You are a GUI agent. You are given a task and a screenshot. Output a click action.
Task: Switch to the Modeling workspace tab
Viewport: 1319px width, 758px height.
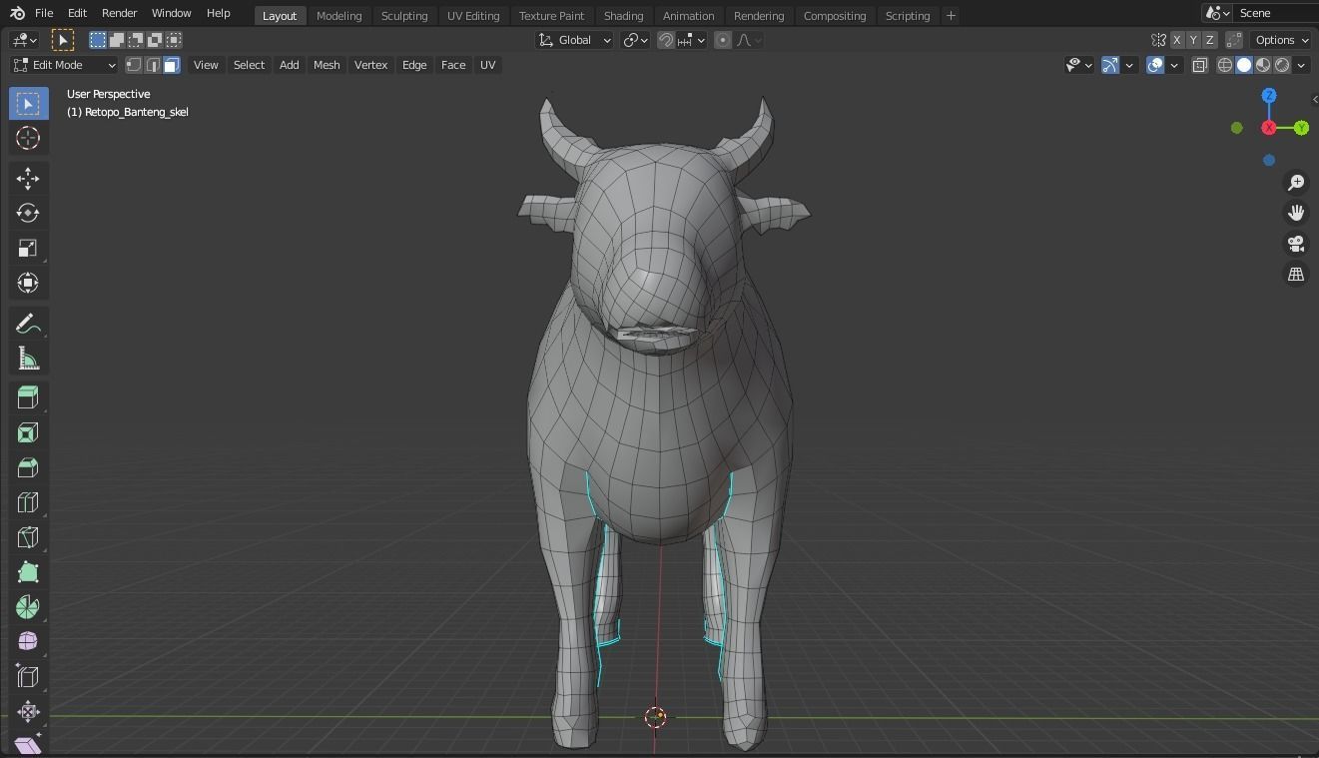338,16
